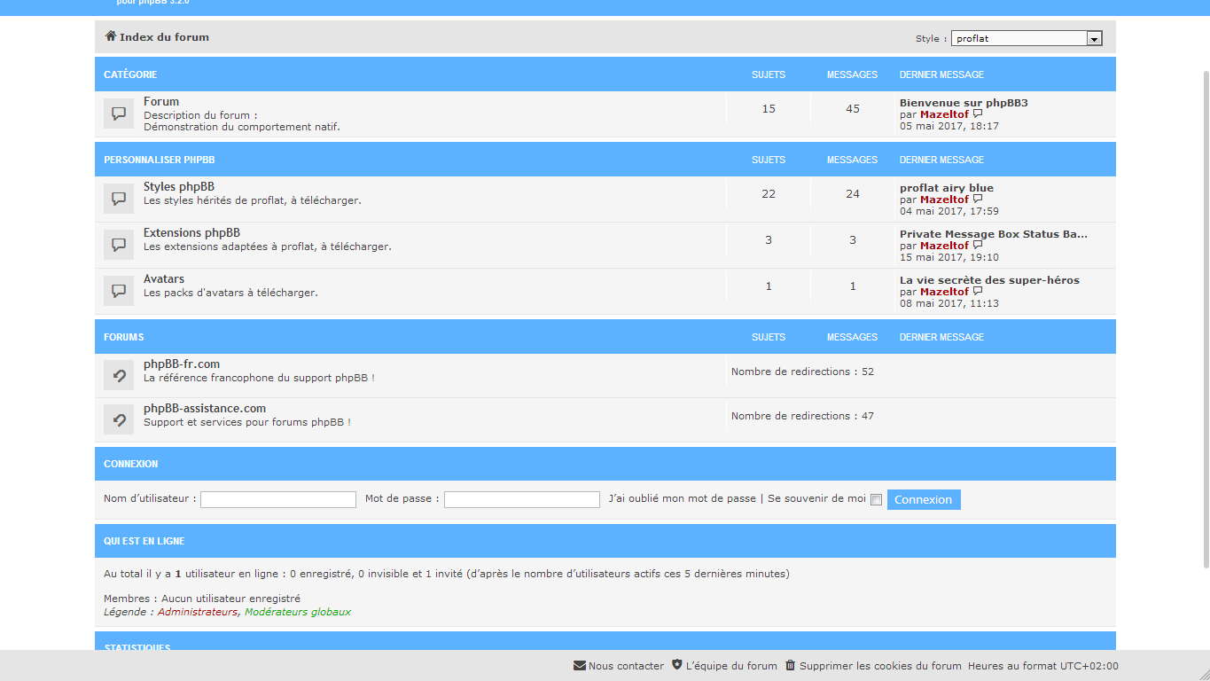Visit the phpBB-fr.com link
This screenshot has height=681, width=1210.
point(182,364)
